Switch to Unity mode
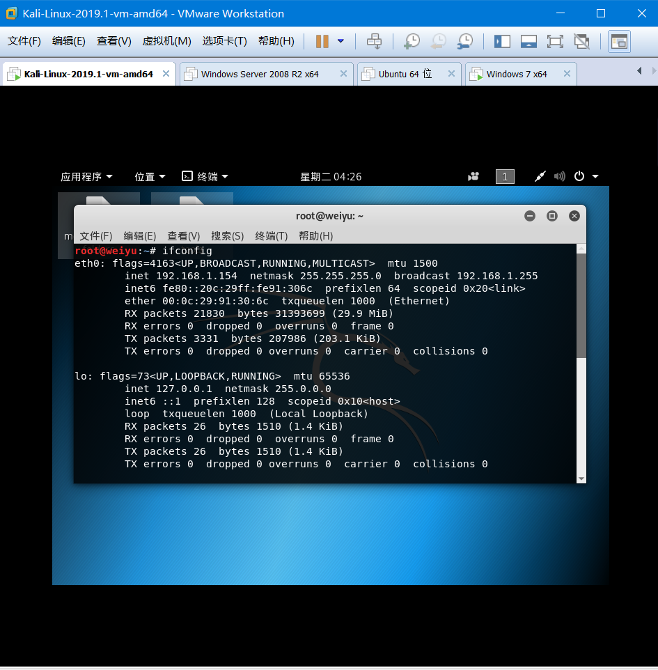Viewport: 658px width, 670px height. [x=581, y=42]
